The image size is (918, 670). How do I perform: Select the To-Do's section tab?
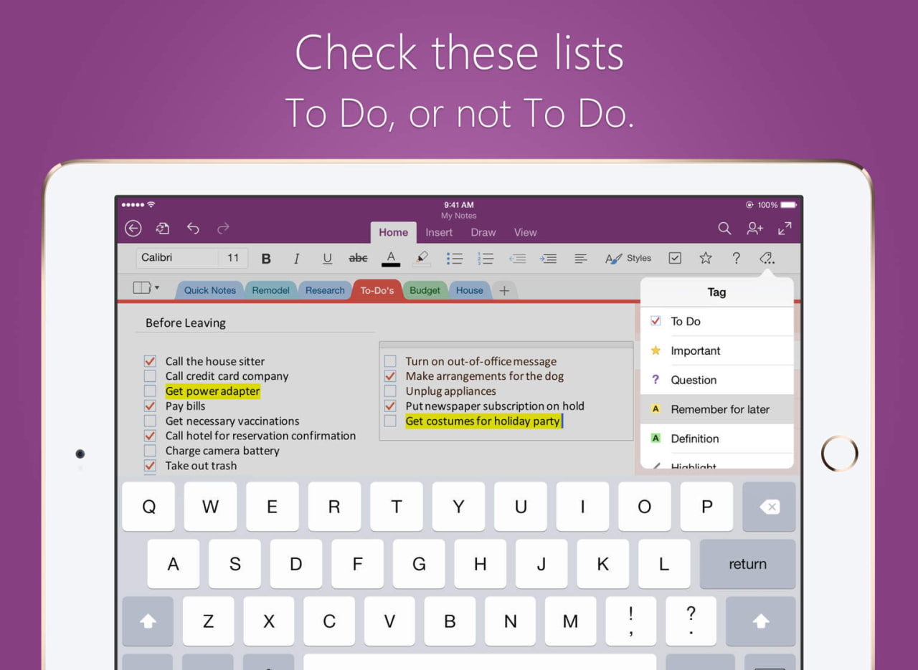(377, 290)
